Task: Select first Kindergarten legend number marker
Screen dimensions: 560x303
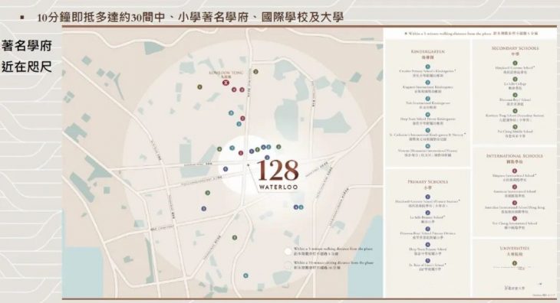Action: [x=428, y=67]
